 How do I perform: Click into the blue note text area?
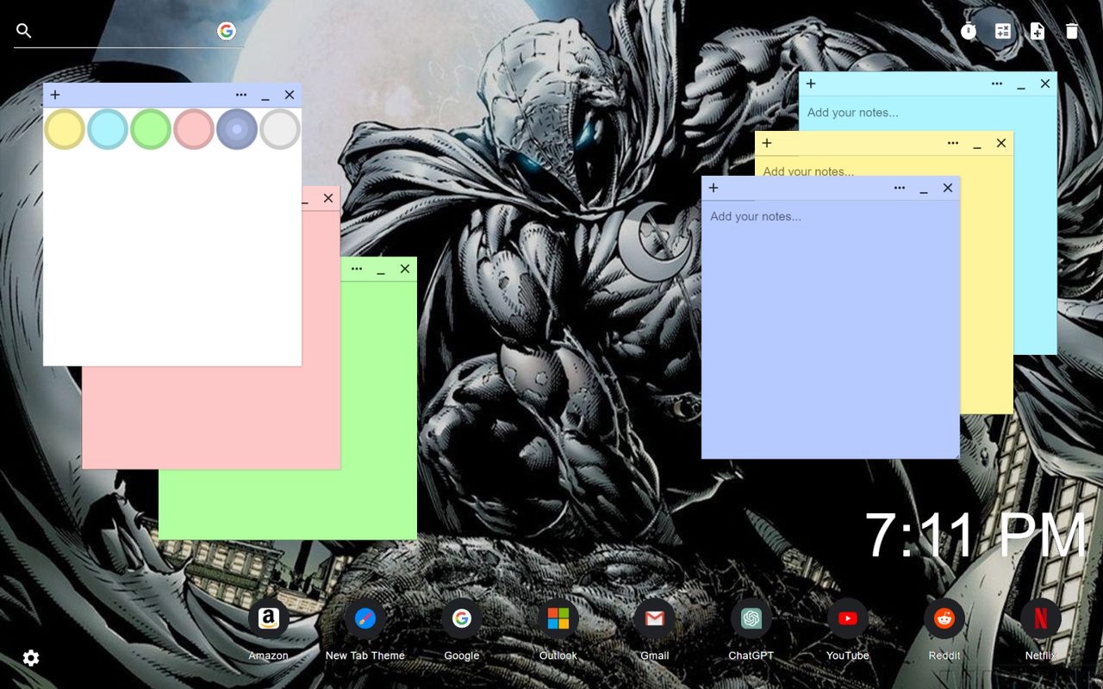click(831, 329)
